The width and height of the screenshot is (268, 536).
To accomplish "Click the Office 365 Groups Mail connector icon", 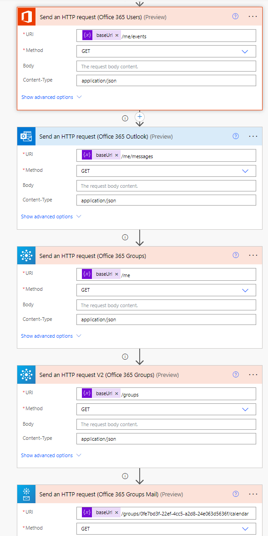I will click(x=26, y=494).
